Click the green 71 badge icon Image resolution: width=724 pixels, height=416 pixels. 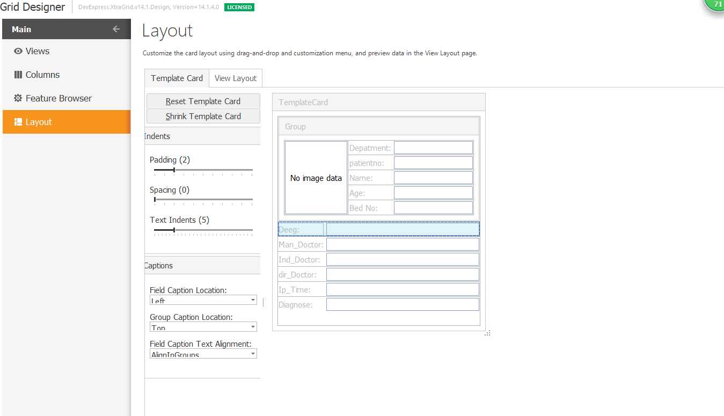tap(715, 4)
